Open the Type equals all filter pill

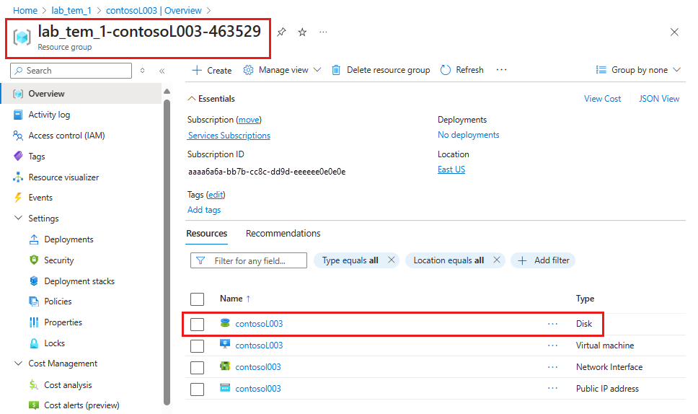pos(350,260)
